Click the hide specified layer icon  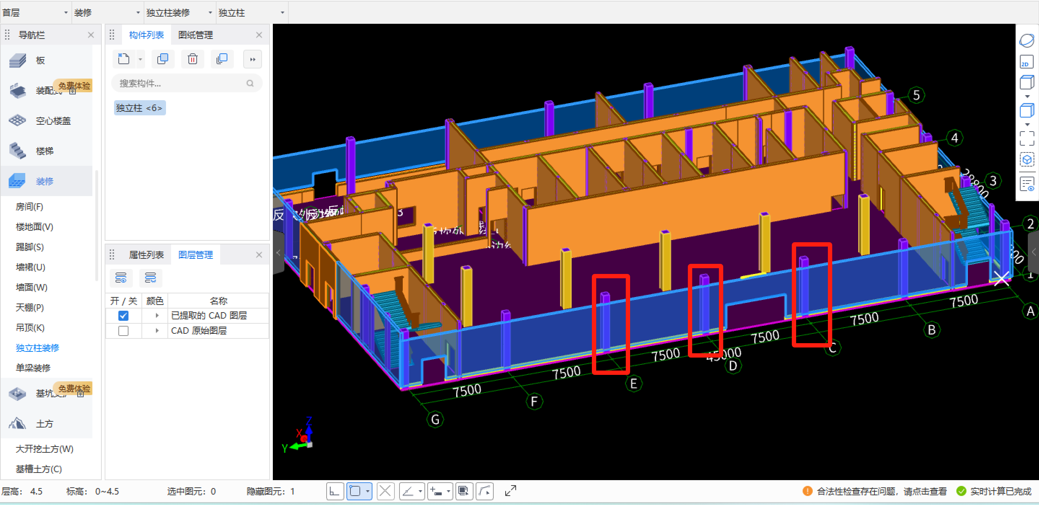[150, 278]
